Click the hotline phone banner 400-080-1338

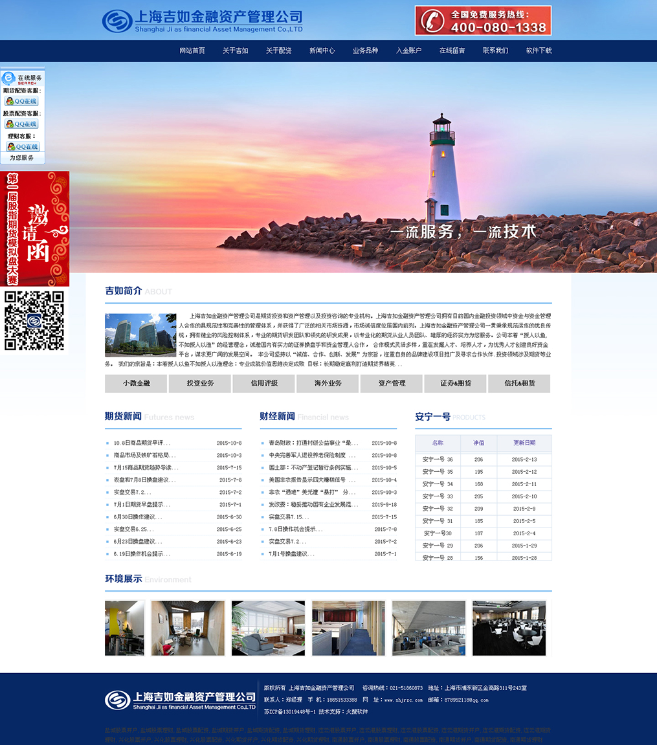(483, 21)
